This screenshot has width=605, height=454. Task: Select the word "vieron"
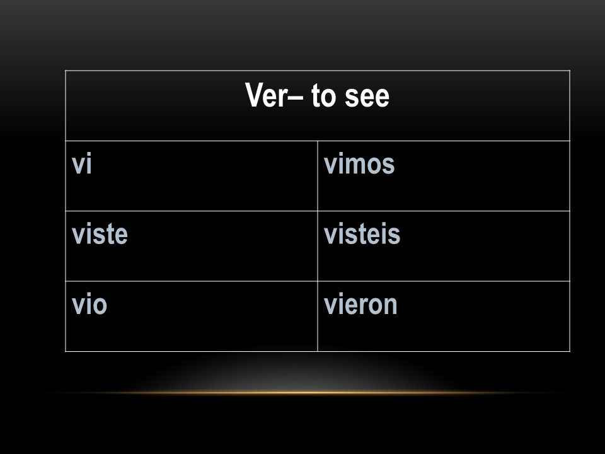tap(360, 304)
